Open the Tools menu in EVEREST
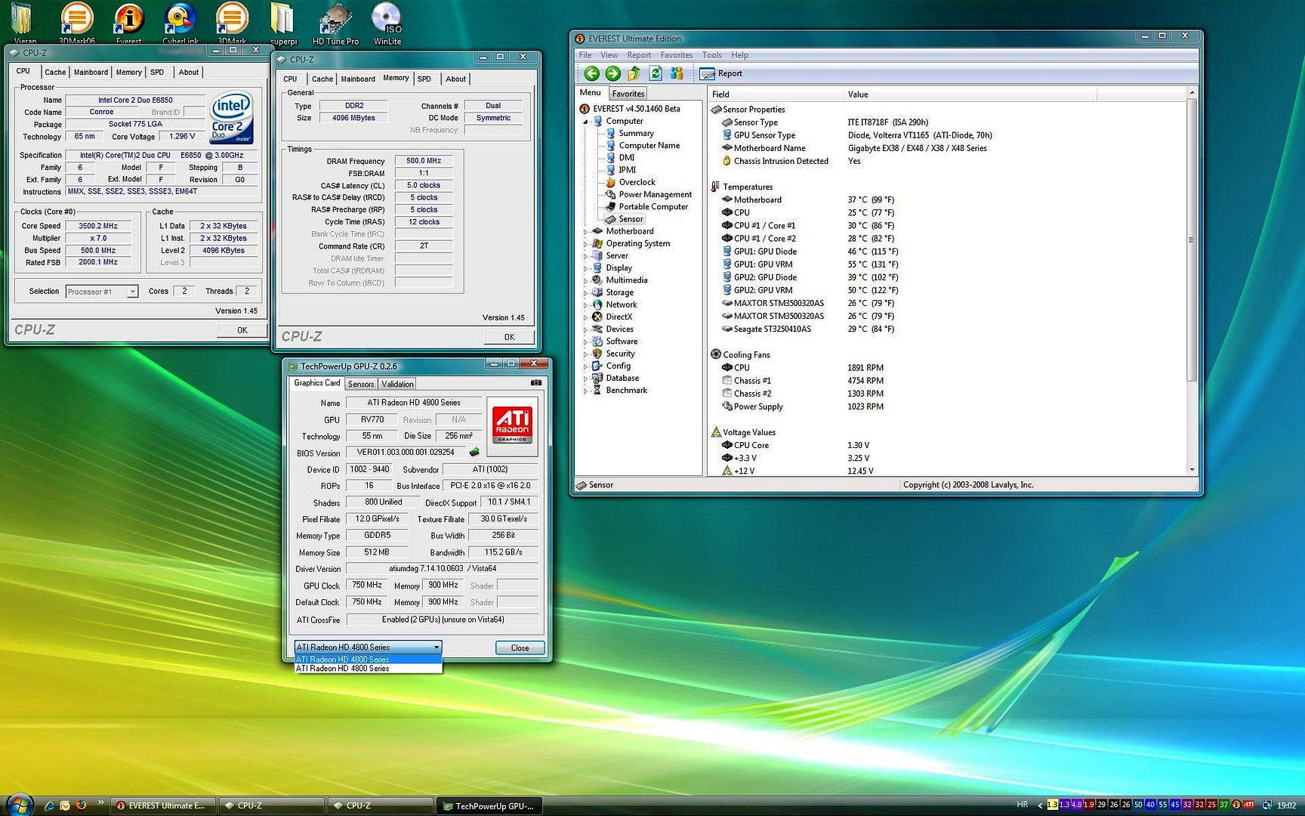1305x816 pixels. pyautogui.click(x=711, y=55)
